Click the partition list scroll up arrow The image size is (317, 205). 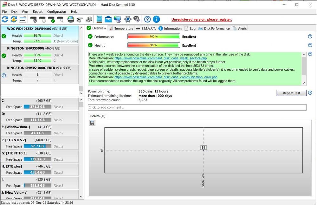81,100
